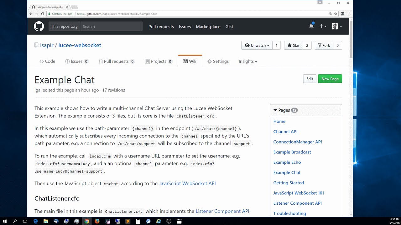Go back in the browser

31,14
